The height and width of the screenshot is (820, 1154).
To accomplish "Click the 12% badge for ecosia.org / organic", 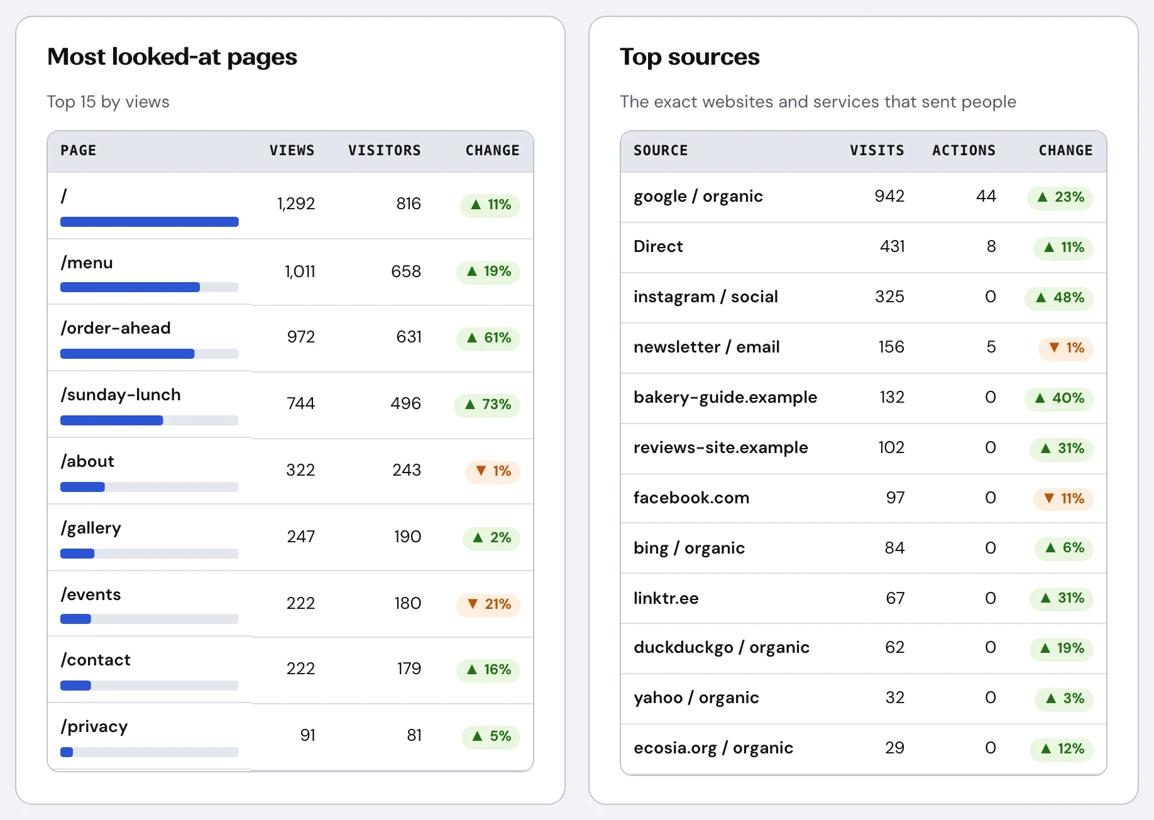I will pyautogui.click(x=1062, y=749).
